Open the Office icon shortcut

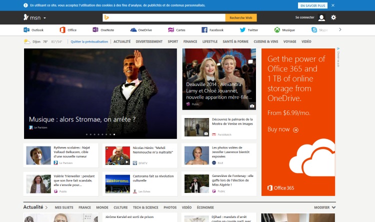[62, 30]
